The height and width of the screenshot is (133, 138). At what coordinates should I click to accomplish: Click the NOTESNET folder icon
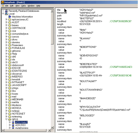click(x=10, y=114)
